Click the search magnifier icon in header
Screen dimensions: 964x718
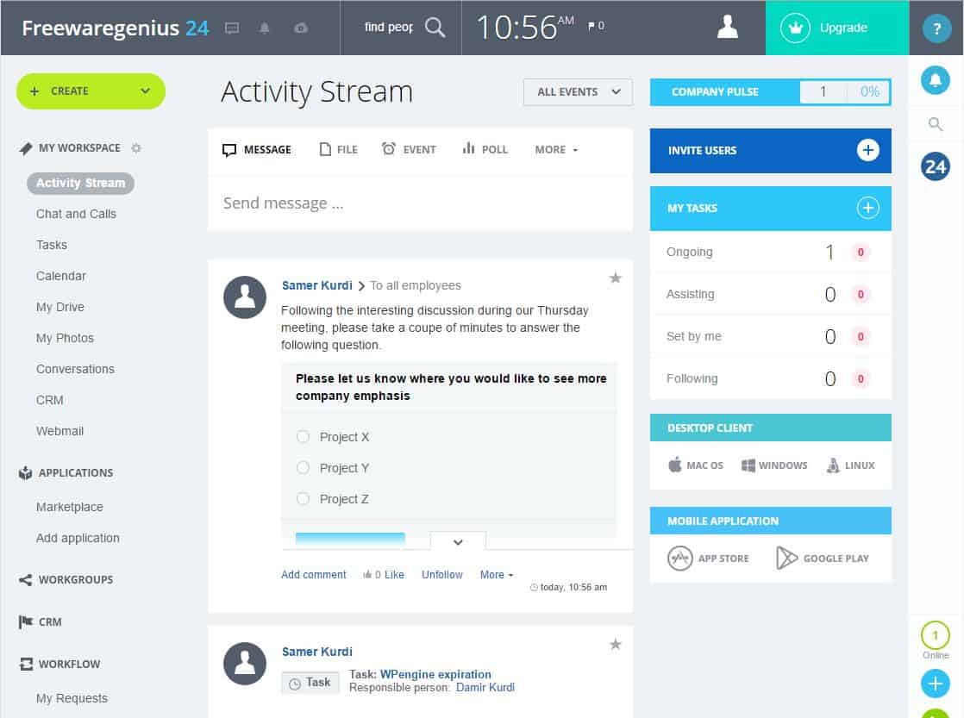435,28
